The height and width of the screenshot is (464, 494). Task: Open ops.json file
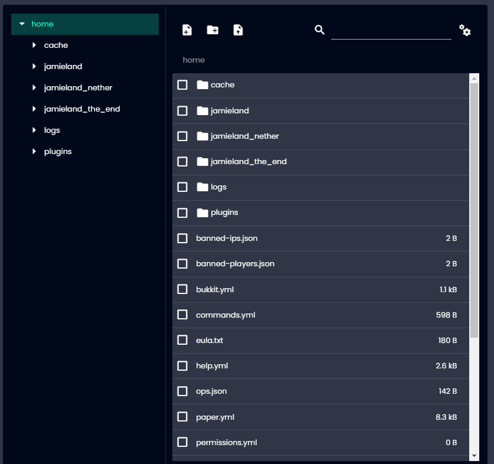pos(211,391)
